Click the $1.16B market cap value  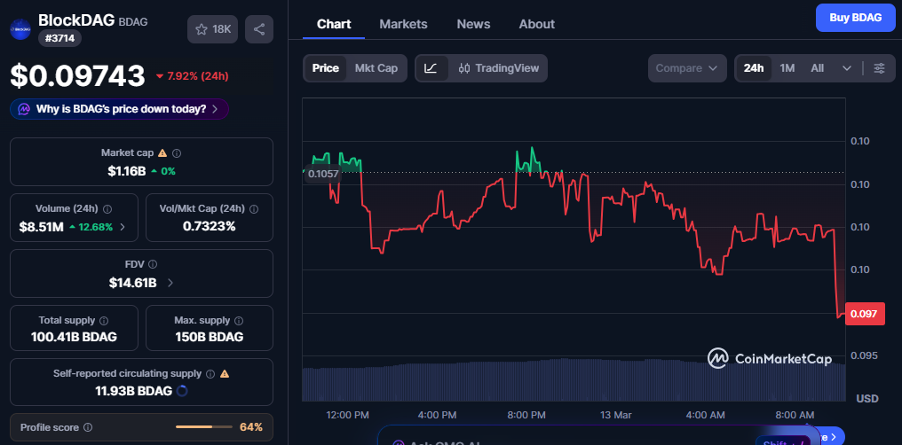click(127, 171)
